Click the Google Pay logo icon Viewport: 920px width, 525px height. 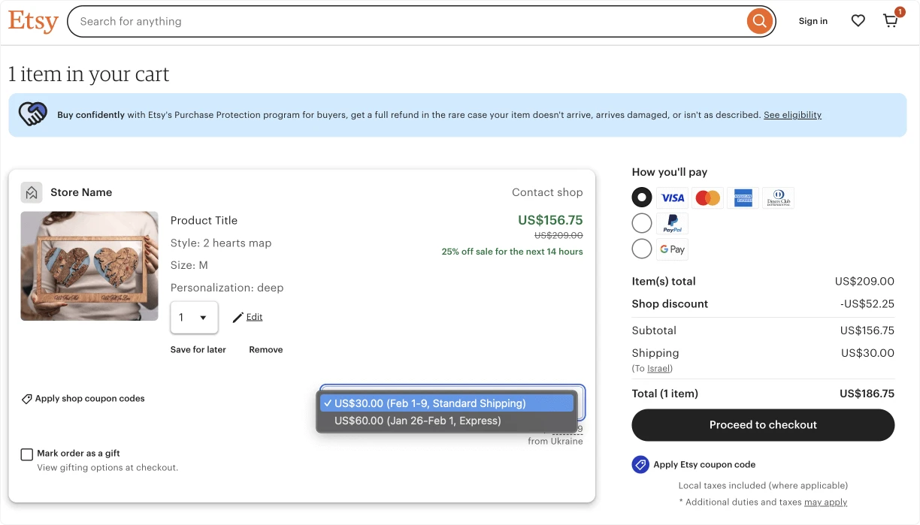672,249
